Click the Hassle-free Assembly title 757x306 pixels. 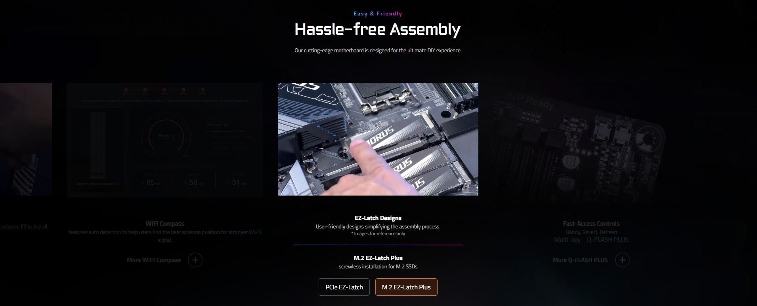378,29
